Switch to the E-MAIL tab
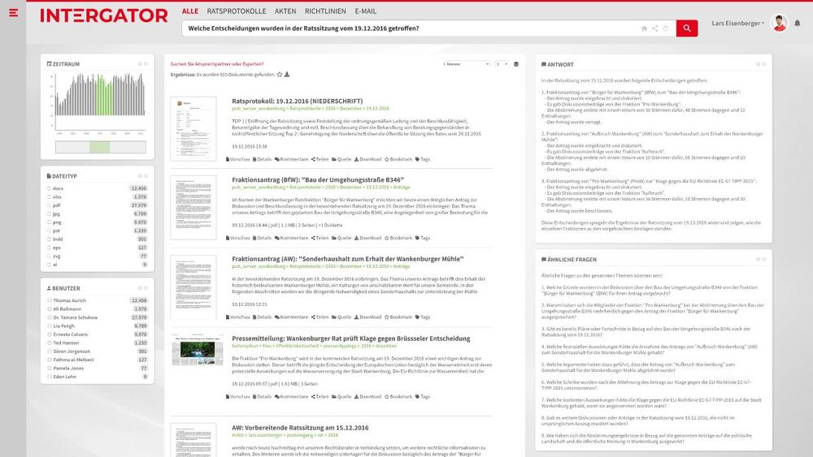This screenshot has width=813, height=457. (366, 11)
